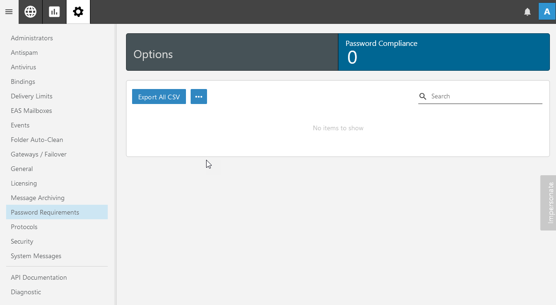Open the bar chart reports icon

54,12
